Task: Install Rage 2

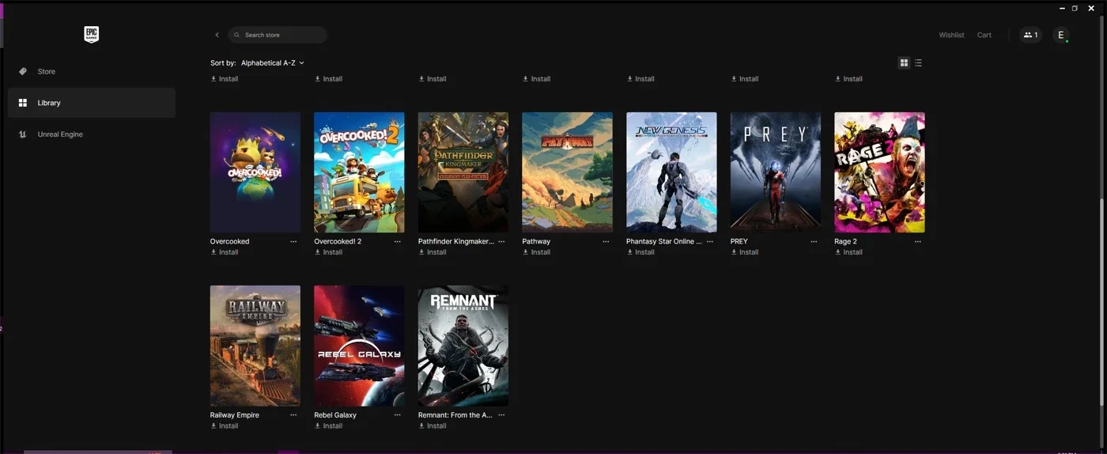Action: [x=849, y=252]
